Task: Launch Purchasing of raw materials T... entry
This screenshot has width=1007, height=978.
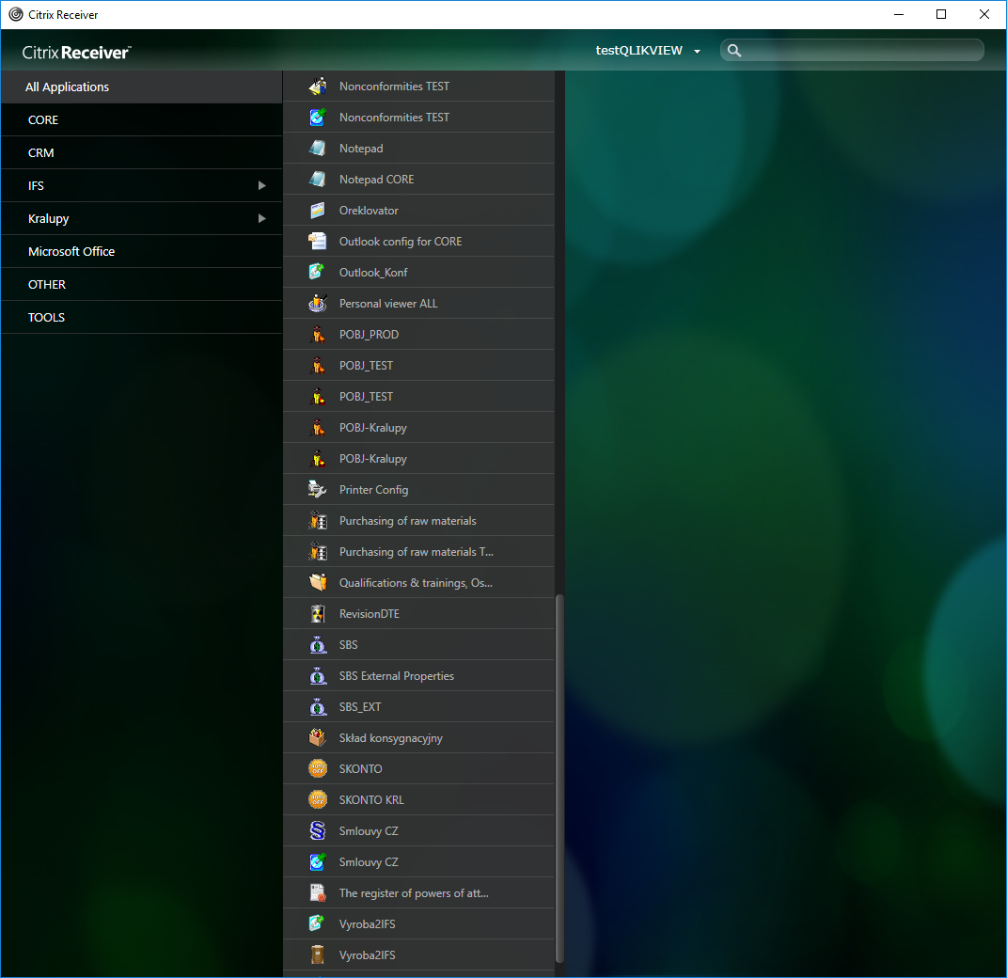Action: pyautogui.click(x=418, y=552)
